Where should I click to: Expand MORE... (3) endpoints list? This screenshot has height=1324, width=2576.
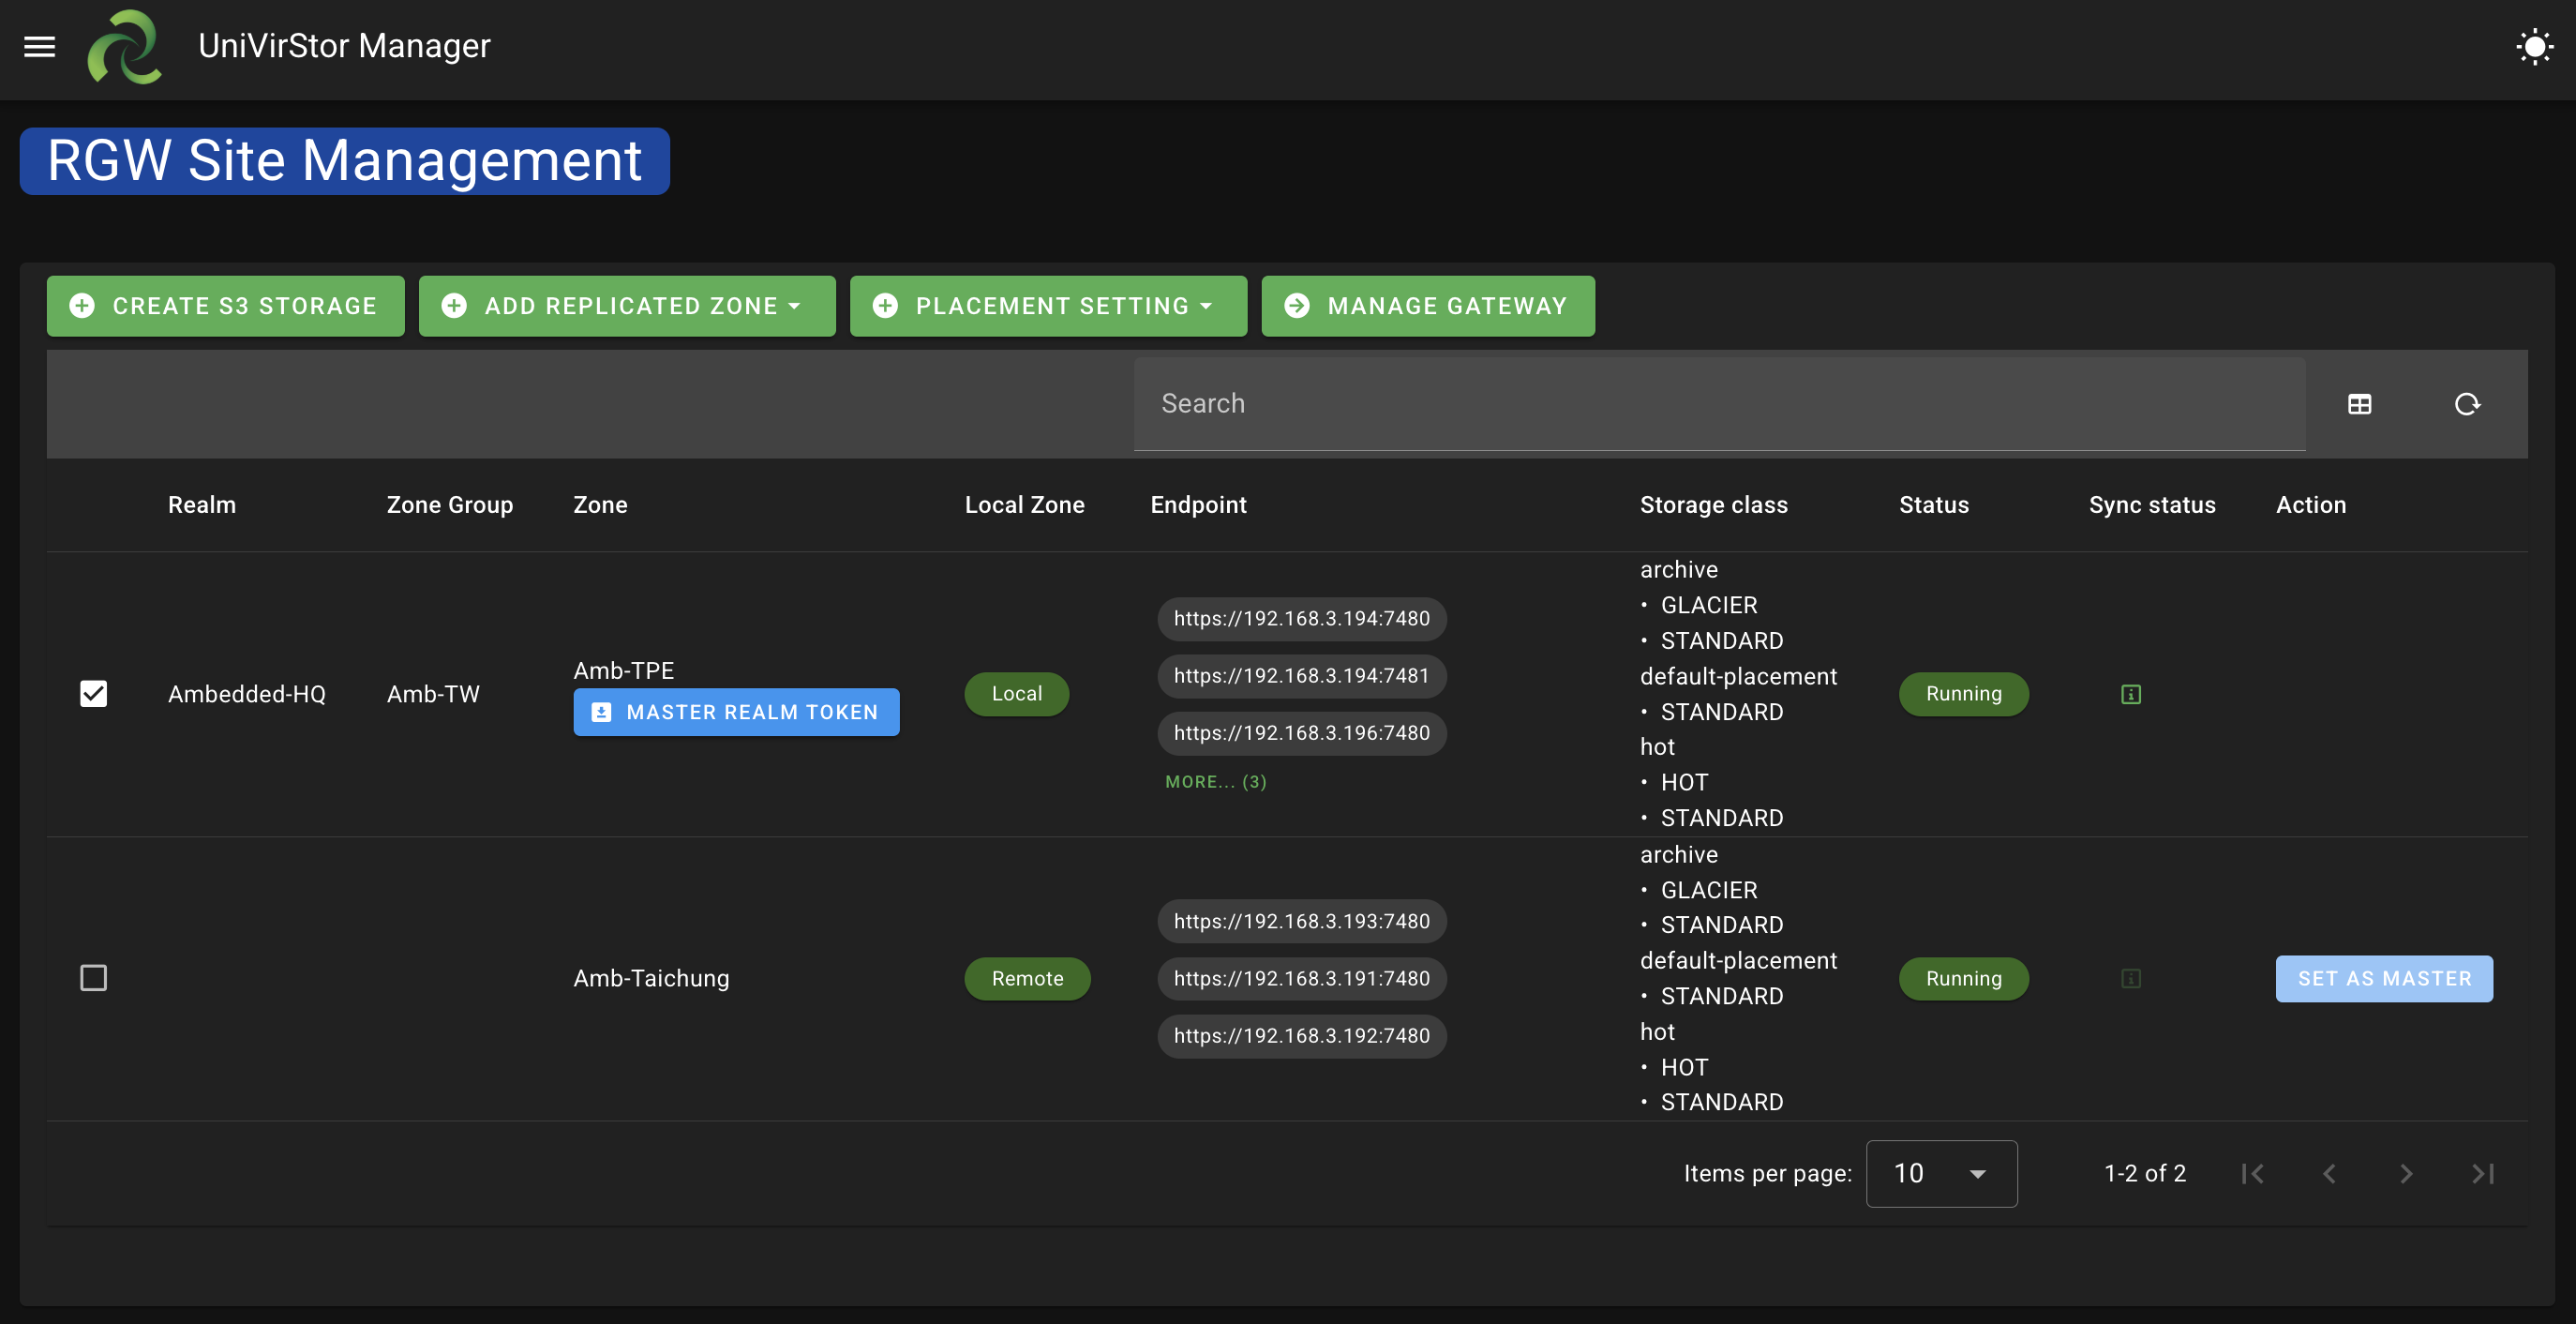point(1215,782)
